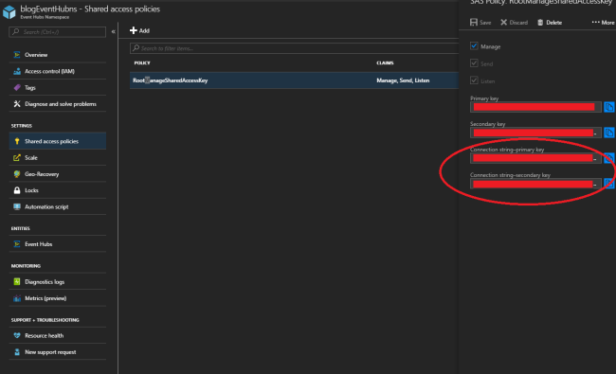Copy the Secondary key value
Image resolution: width=616 pixels, height=374 pixels.
pos(609,133)
